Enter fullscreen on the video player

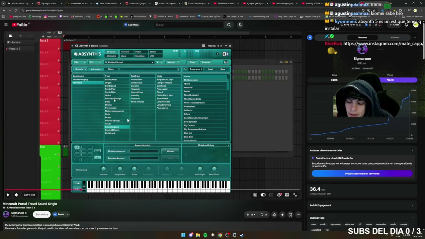(295, 195)
